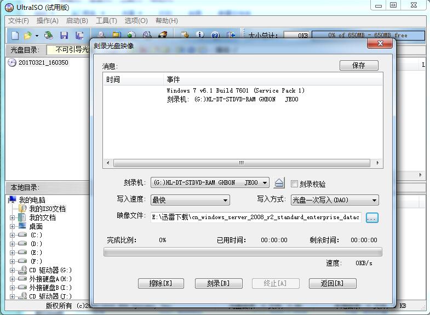Click the 外接硬盘A (H:) drive icon
The image size is (430, 315).
[22, 279]
